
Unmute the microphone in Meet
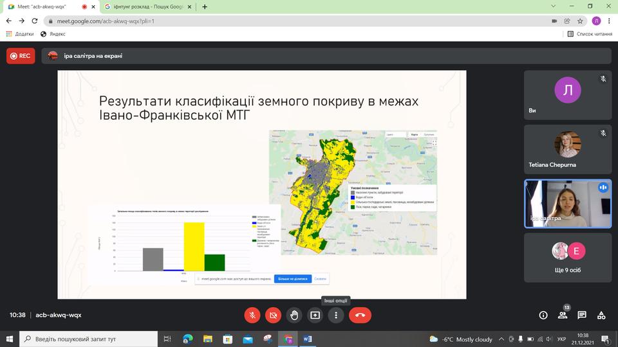point(252,315)
